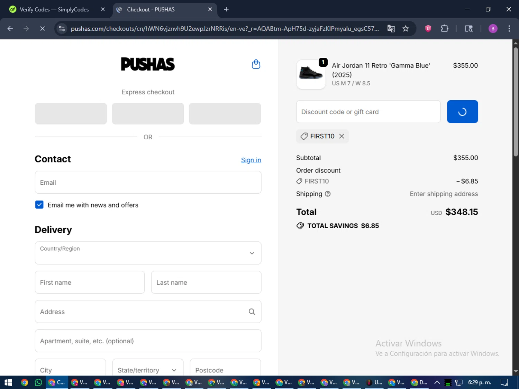
Task: Click the Postcode field
Action: coord(225,368)
